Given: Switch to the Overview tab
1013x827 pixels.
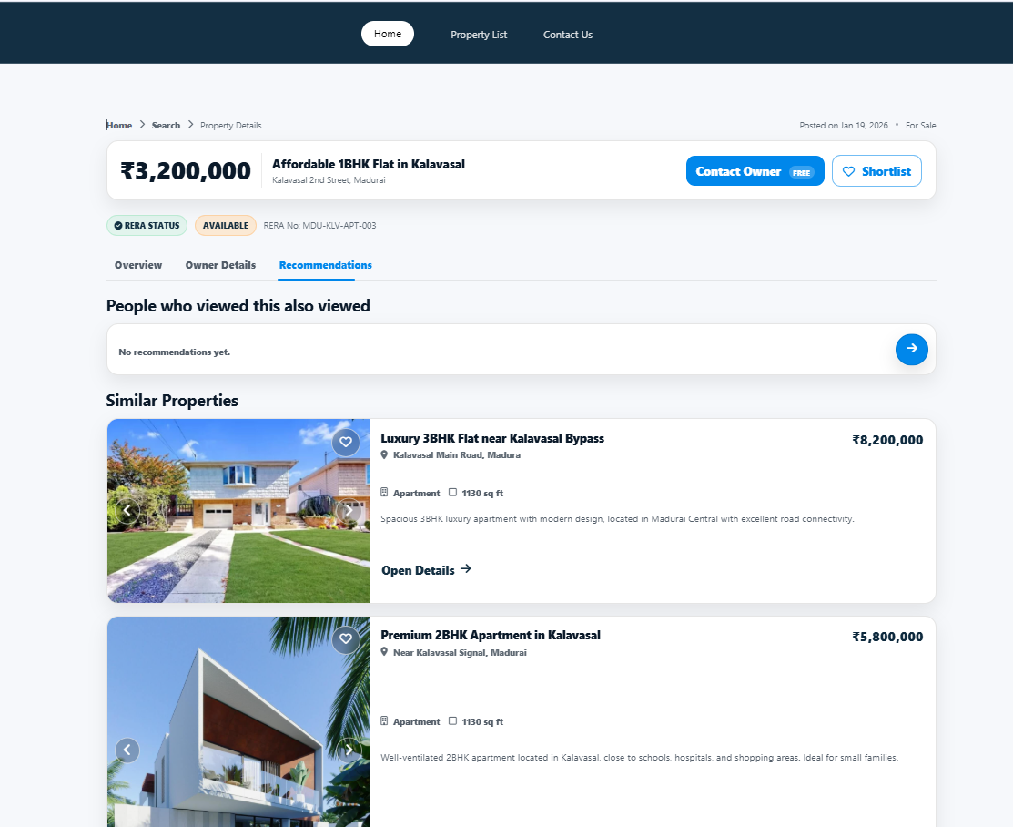Looking at the screenshot, I should pos(138,265).
